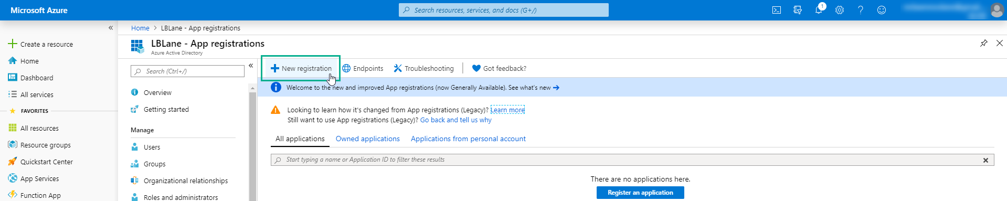Open the user account avatar

997,10
